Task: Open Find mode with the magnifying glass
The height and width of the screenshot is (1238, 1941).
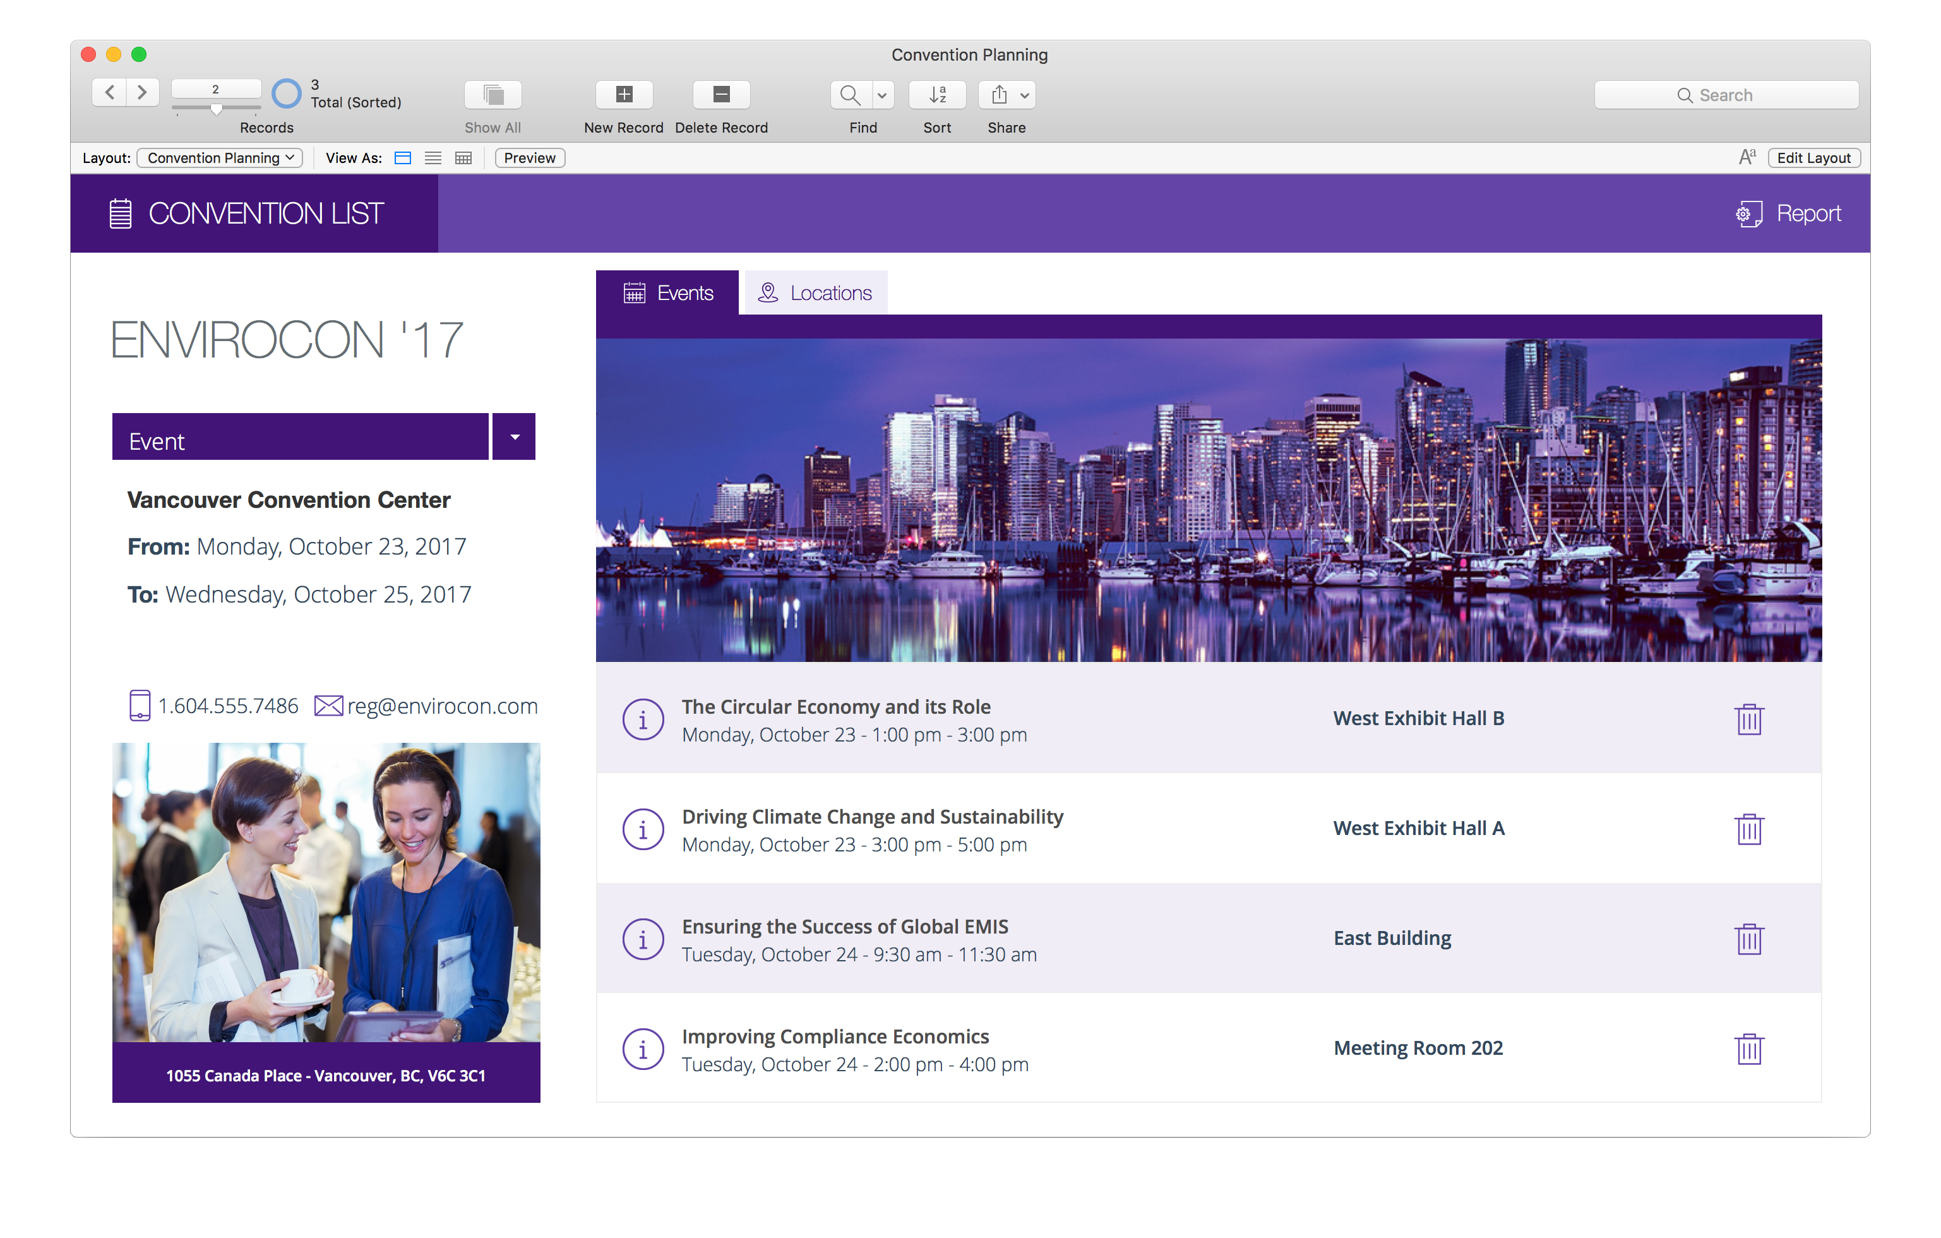Action: (x=850, y=94)
